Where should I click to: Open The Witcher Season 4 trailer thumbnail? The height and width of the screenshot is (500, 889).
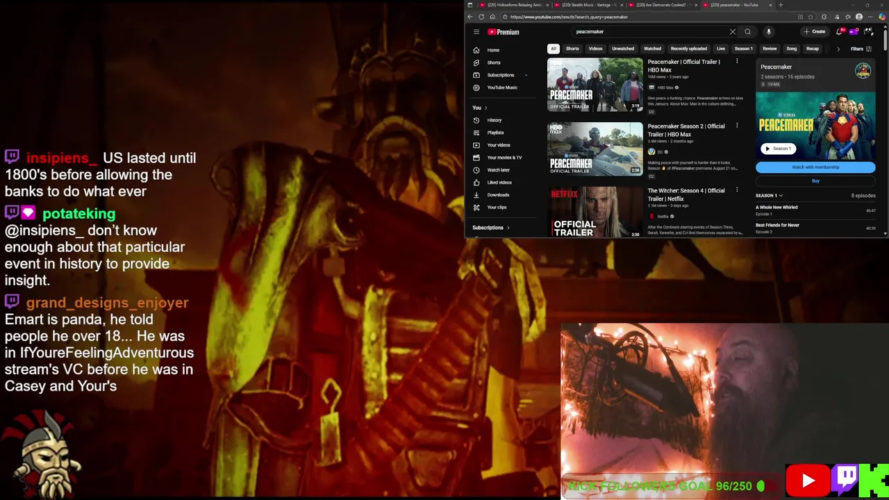point(595,212)
